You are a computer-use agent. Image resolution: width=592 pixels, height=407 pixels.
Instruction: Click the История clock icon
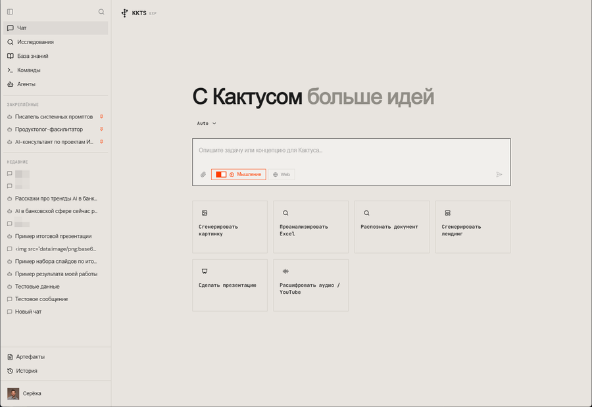[10, 371]
